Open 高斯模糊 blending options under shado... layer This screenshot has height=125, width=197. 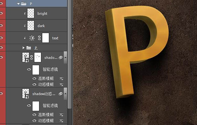[x=61, y=79]
